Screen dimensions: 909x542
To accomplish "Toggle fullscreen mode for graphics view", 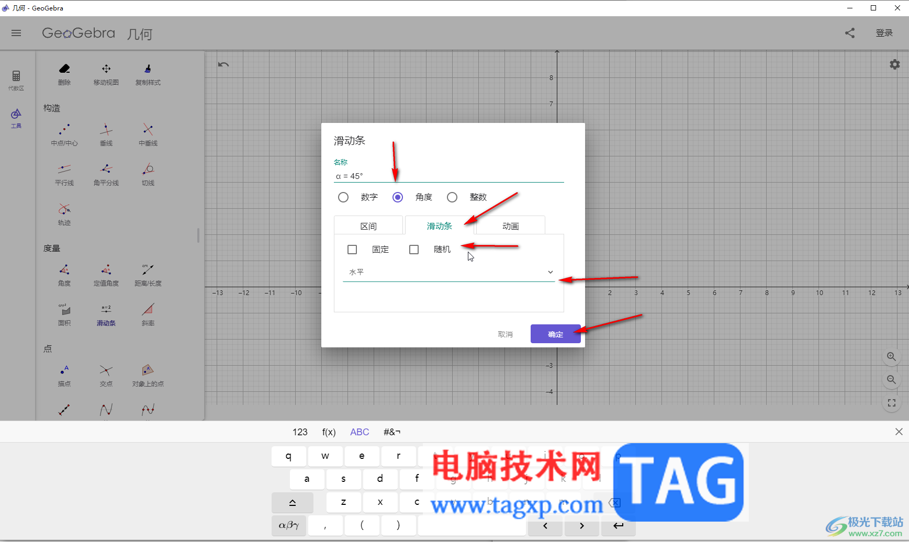I will coord(892,403).
